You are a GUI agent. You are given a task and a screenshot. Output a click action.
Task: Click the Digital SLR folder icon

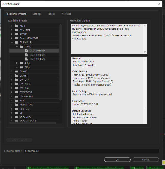(x=17, y=42)
